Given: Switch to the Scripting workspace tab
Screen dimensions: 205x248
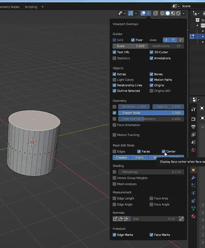Looking at the screenshot, I should 31,7.
